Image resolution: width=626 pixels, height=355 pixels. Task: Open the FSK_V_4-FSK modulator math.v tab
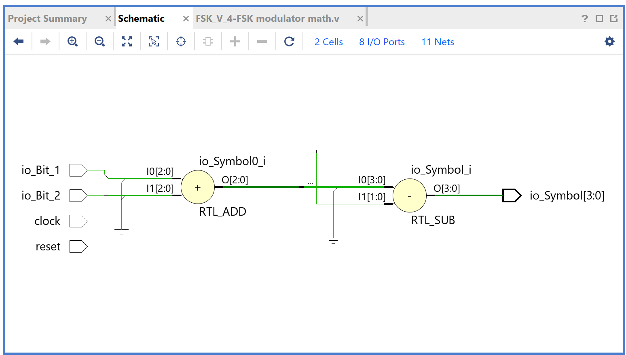(267, 19)
